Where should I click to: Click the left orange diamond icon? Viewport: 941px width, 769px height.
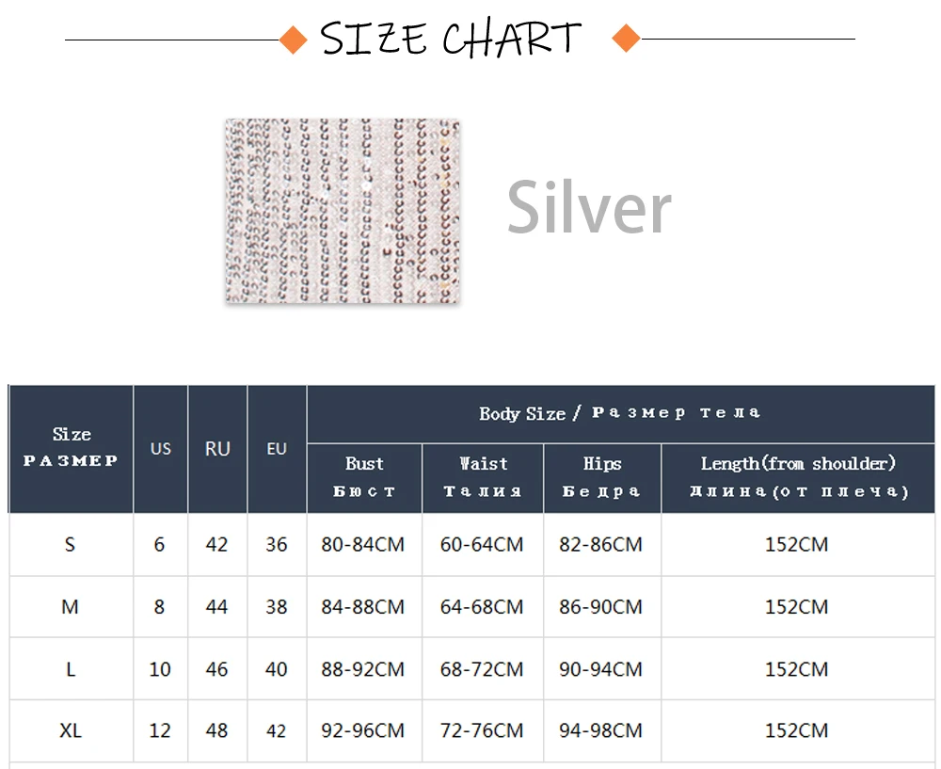point(294,40)
